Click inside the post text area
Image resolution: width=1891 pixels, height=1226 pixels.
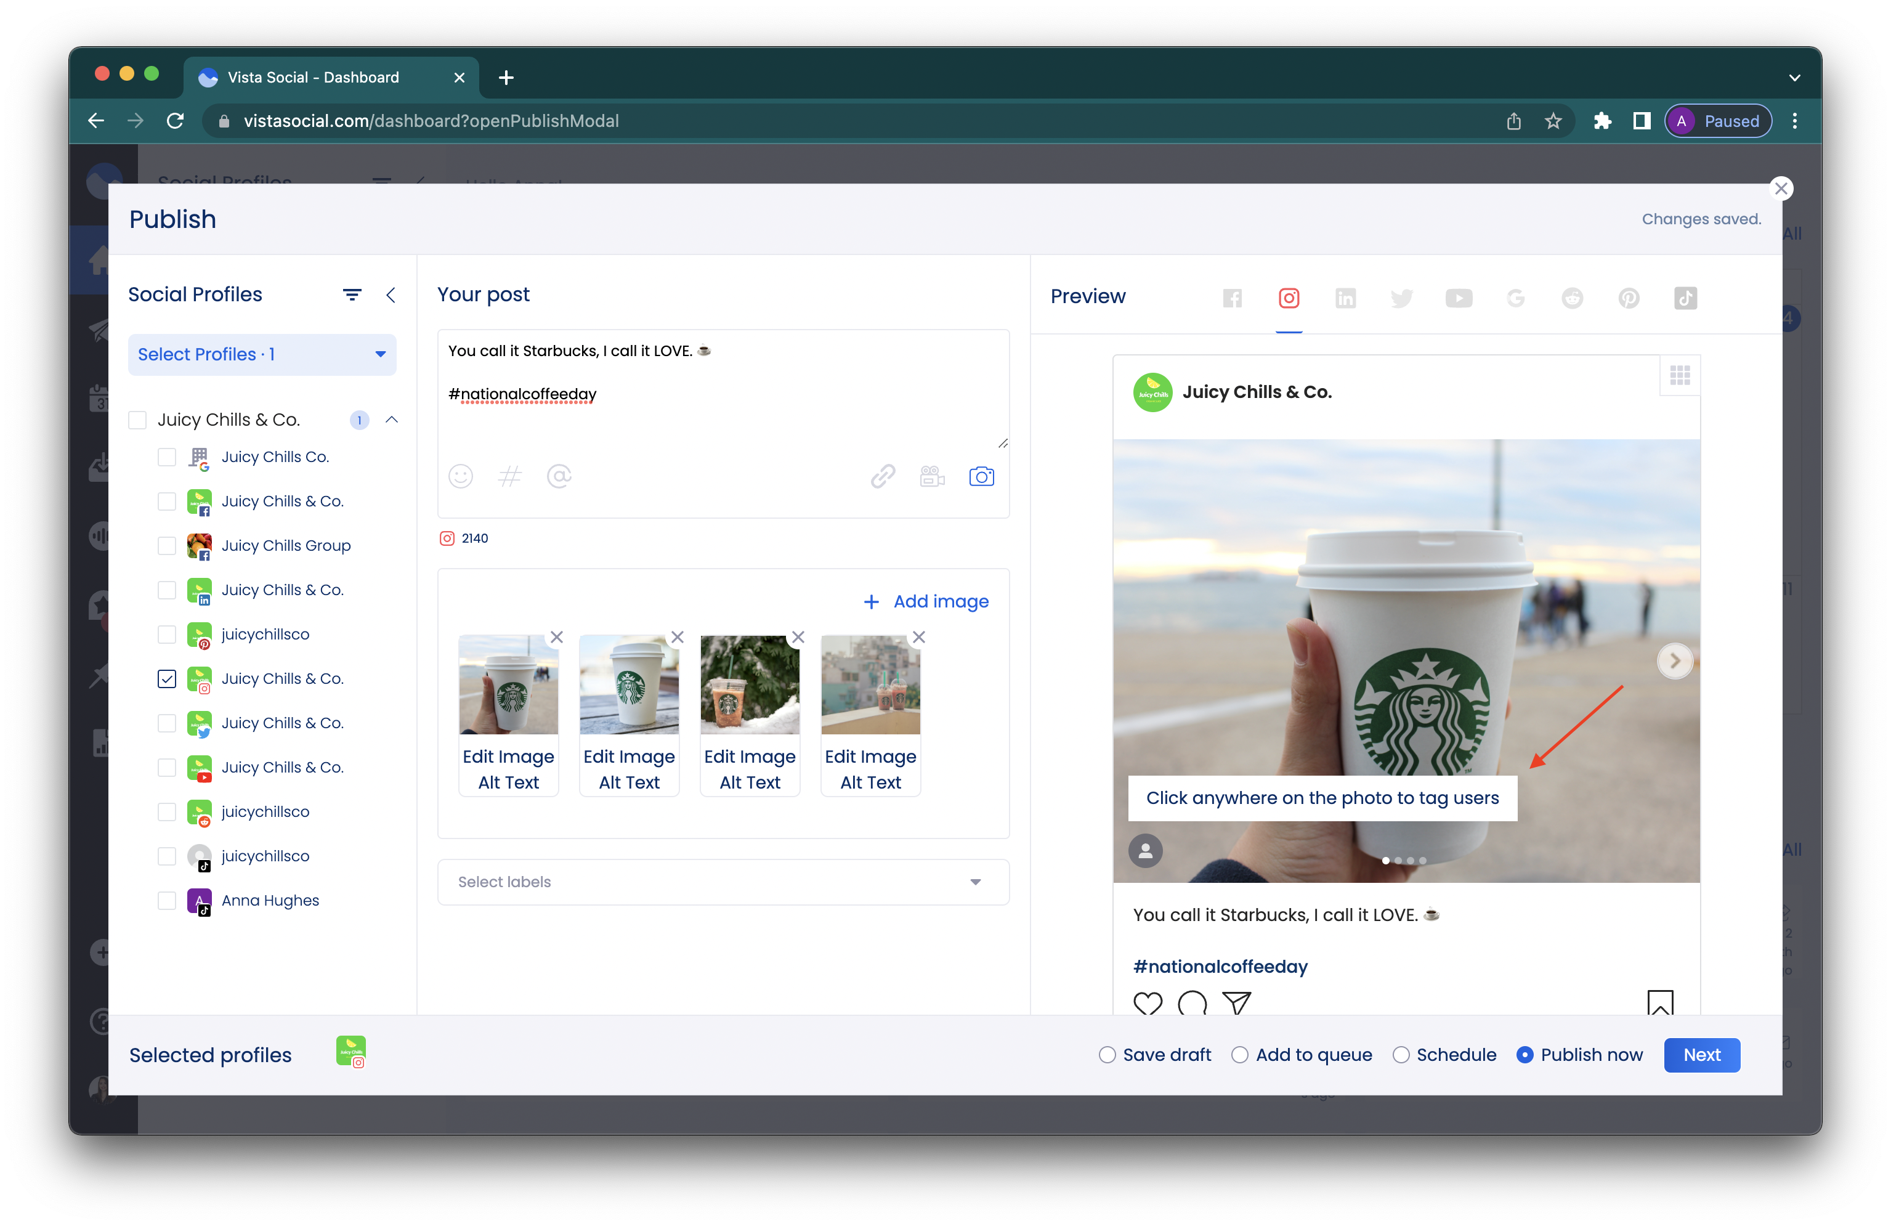pyautogui.click(x=723, y=389)
